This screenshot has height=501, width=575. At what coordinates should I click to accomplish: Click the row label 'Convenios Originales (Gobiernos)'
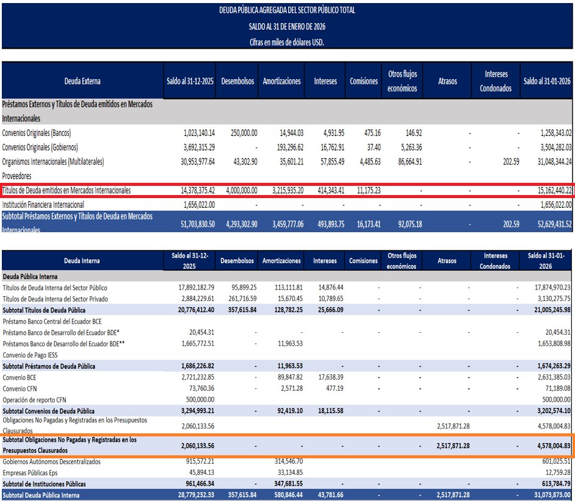tap(40, 147)
